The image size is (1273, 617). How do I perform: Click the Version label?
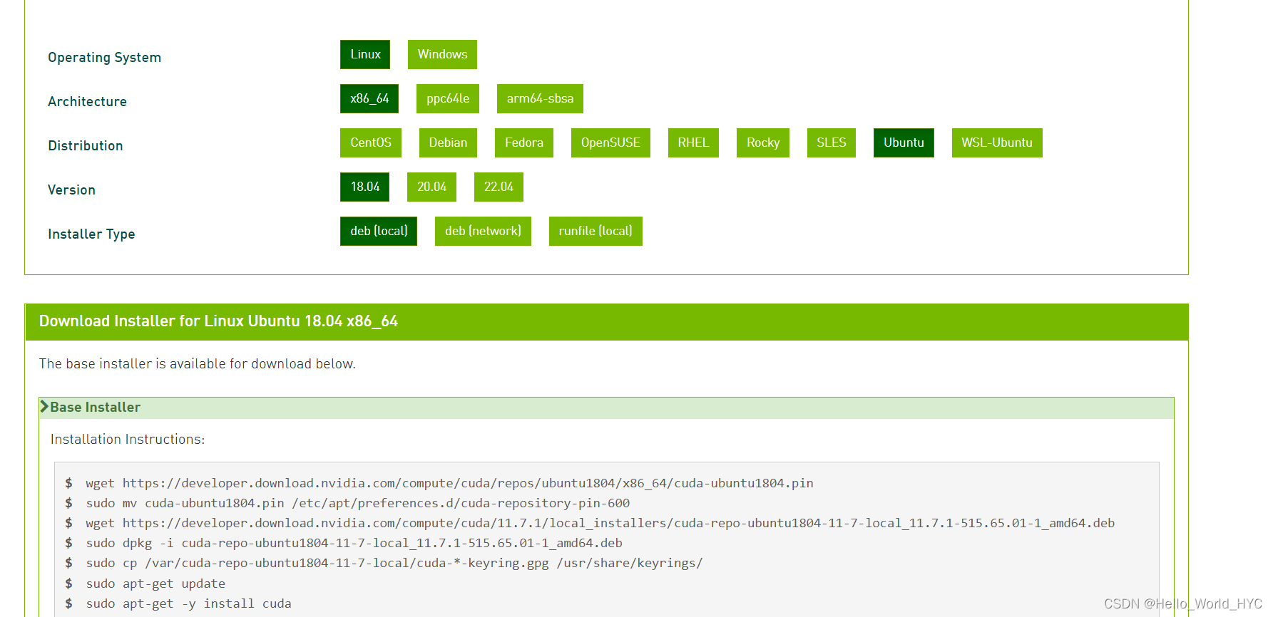[x=71, y=190]
